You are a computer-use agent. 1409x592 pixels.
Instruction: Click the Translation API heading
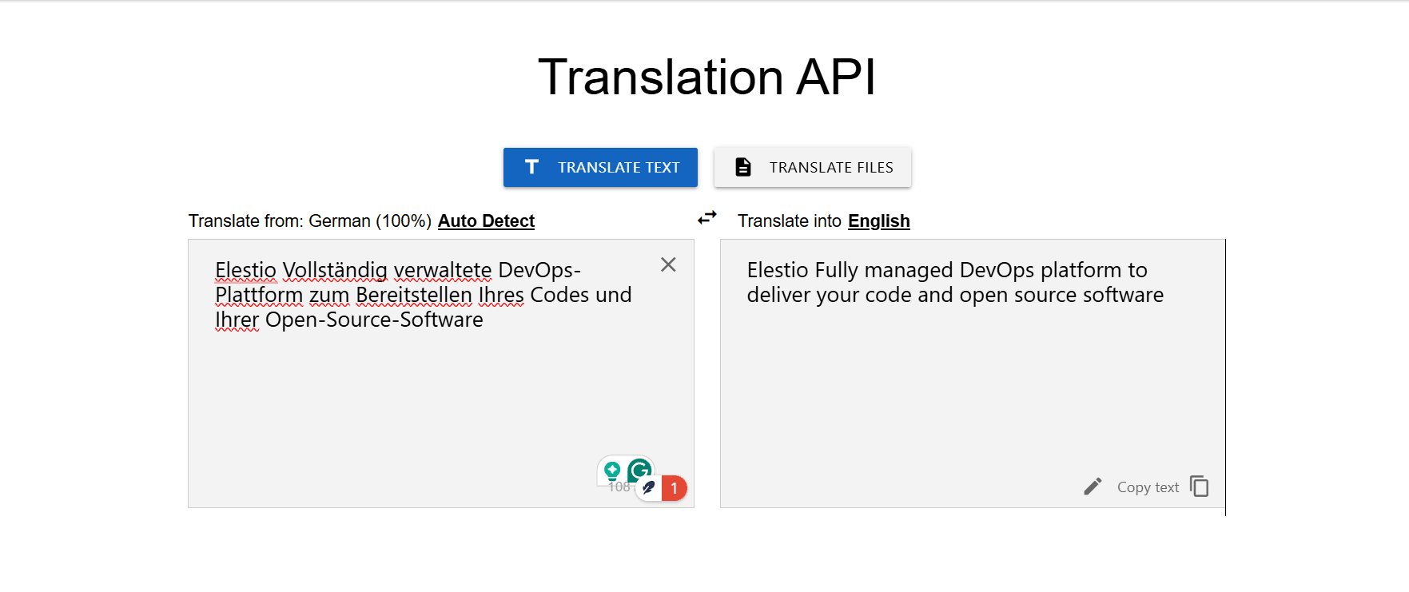[x=706, y=77]
